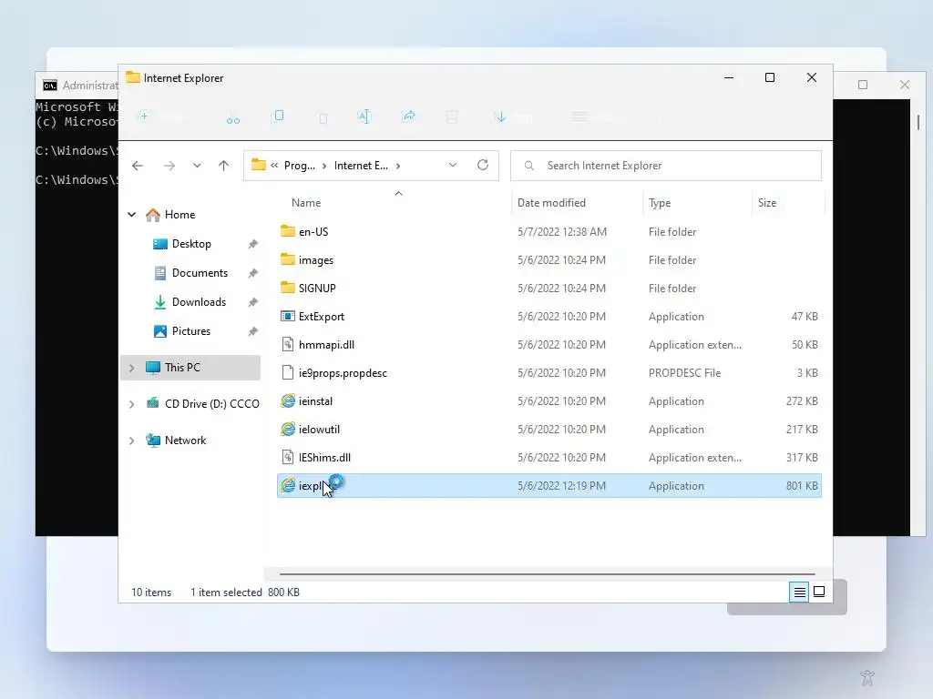Click the horizontal scrollbar in file list

point(547,574)
